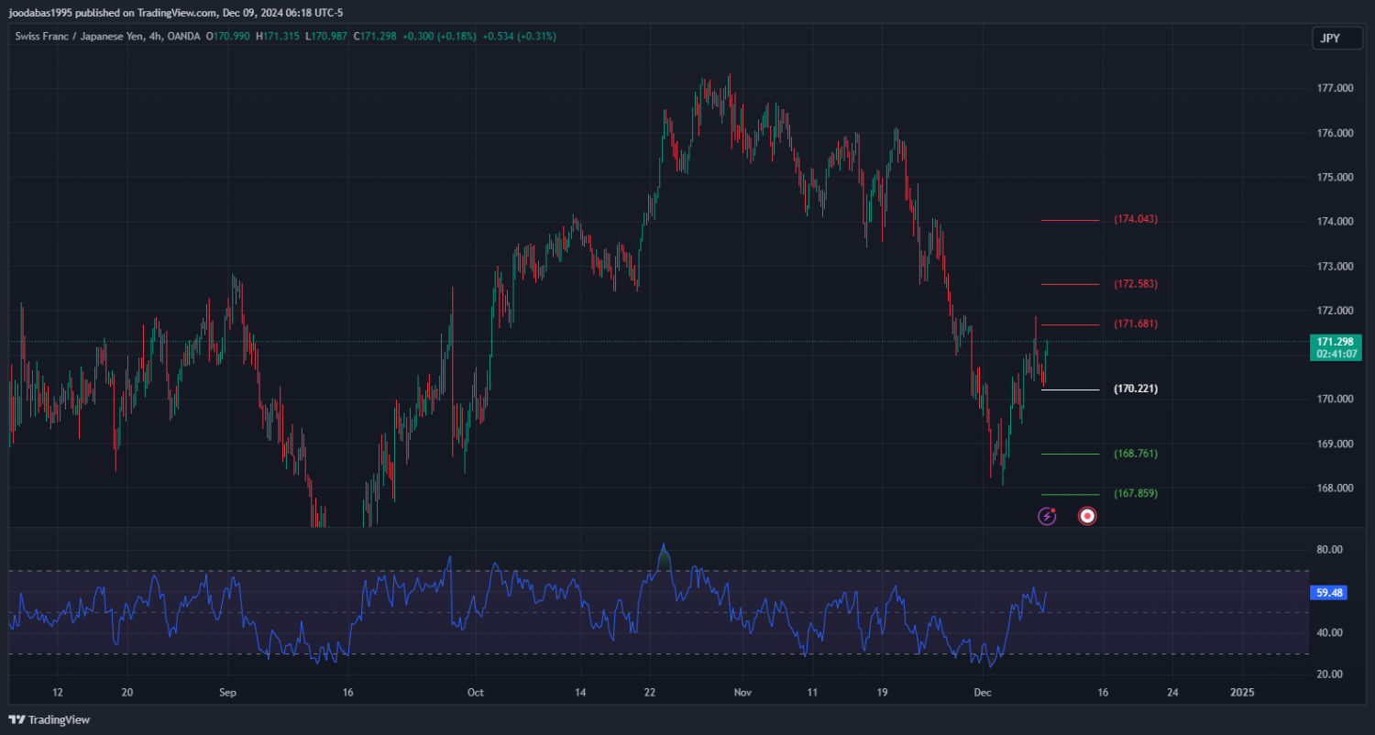The image size is (1375, 735).
Task: Select the green support label (168.761)
Action: coord(1136,454)
